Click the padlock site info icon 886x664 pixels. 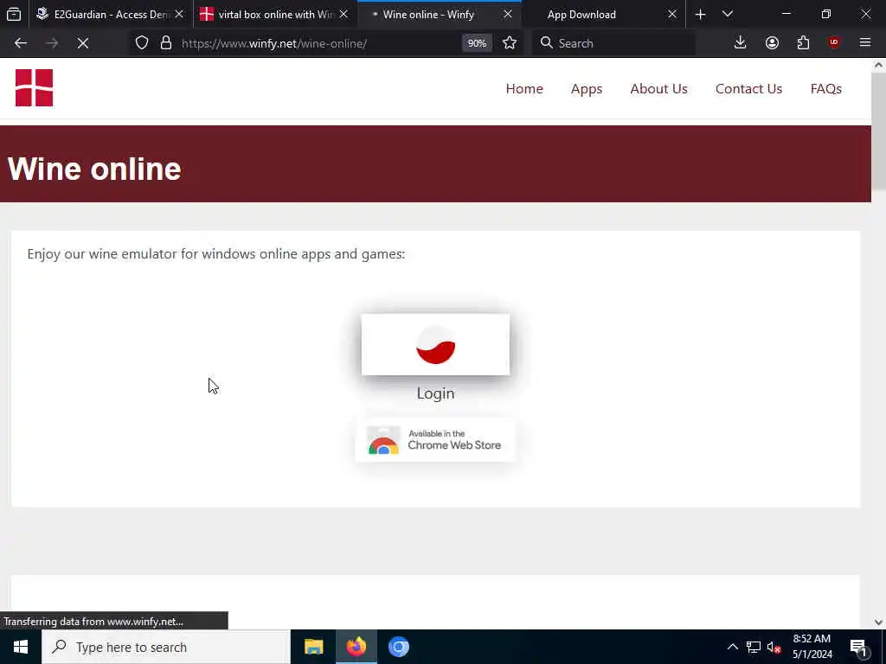165,43
